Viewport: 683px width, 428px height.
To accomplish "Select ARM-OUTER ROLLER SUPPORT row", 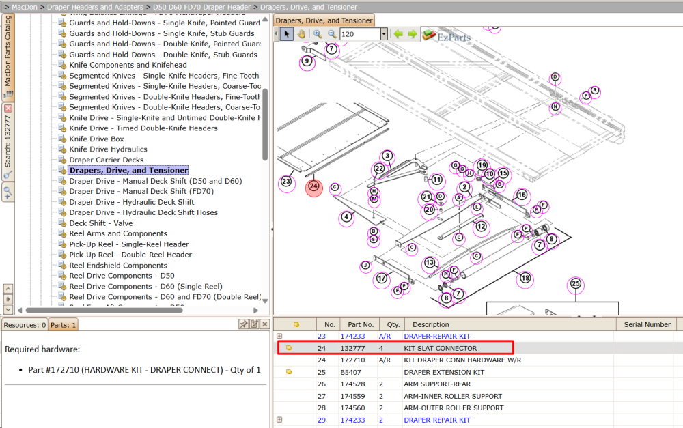I will coord(478,408).
